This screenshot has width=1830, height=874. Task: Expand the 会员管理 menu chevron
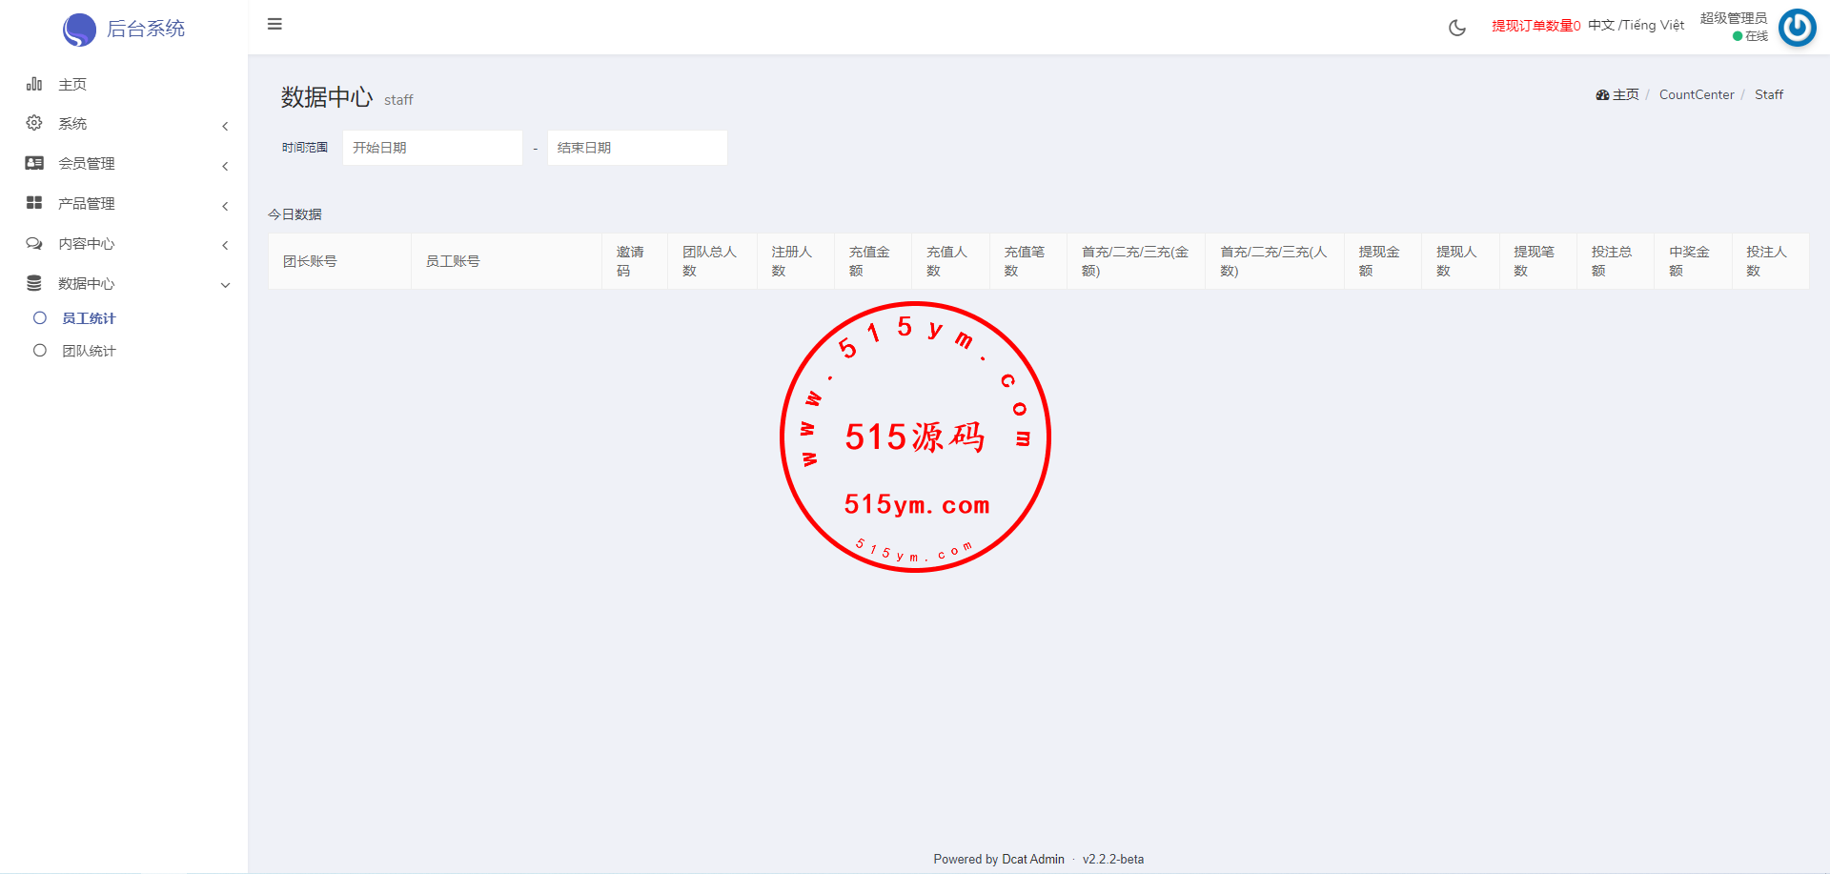225,166
